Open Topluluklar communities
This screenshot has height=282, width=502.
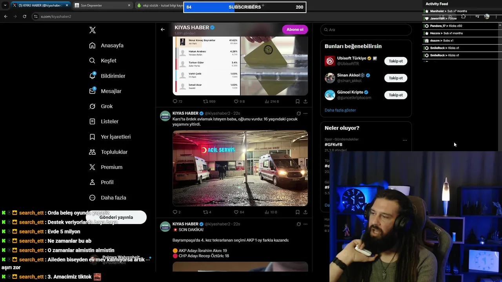(108, 152)
